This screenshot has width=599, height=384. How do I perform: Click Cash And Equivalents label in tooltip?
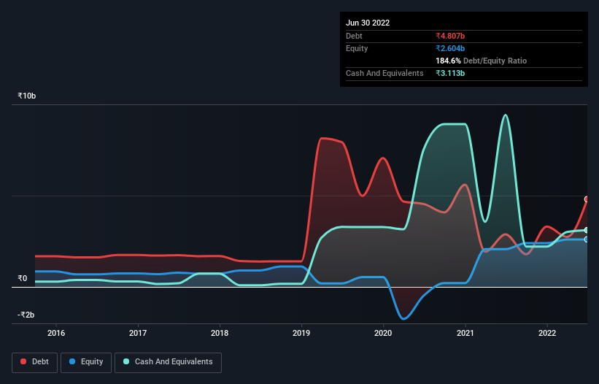tap(384, 73)
